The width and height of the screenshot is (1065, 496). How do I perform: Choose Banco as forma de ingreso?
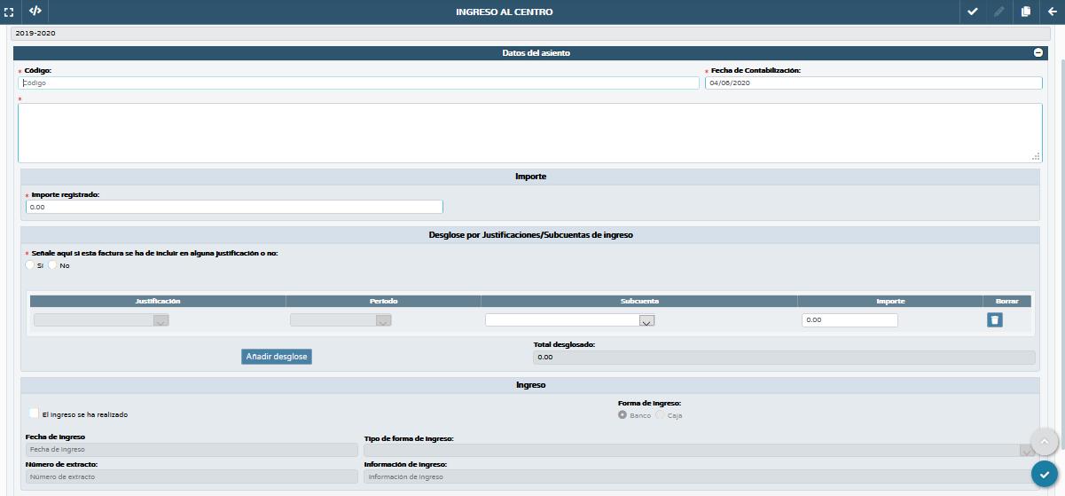[623, 414]
